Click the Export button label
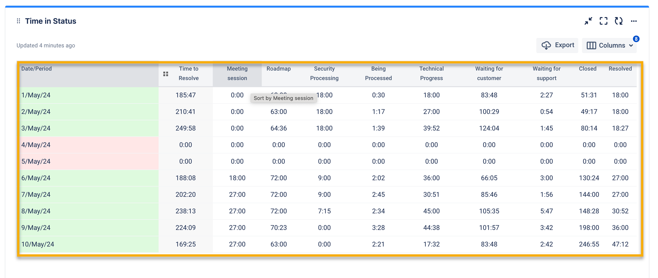Viewport: 658px width, 278px height. (564, 45)
